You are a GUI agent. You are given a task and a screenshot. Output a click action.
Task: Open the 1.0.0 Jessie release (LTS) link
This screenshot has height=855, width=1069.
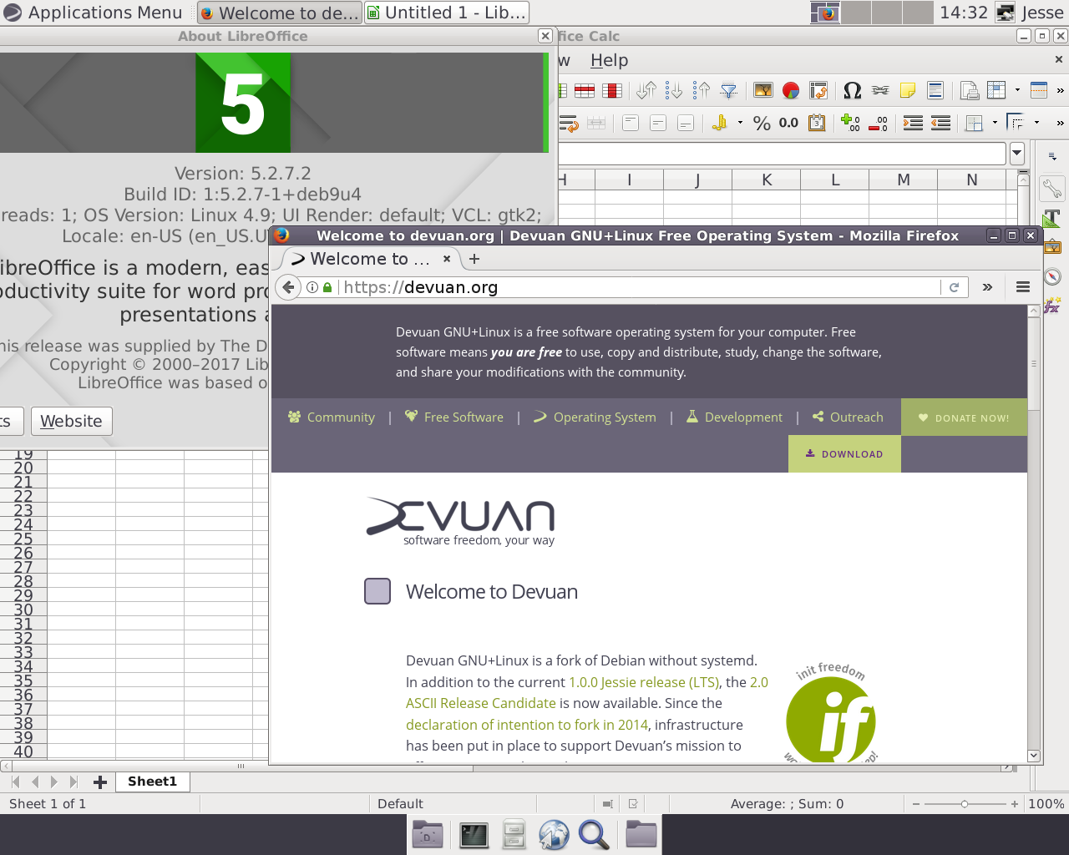pyautogui.click(x=644, y=682)
